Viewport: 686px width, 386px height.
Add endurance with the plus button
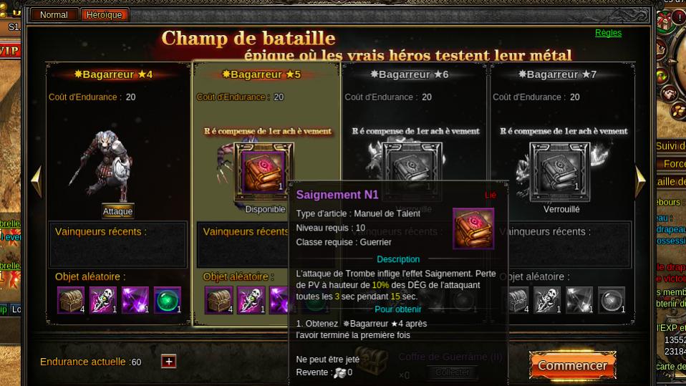pos(169,362)
